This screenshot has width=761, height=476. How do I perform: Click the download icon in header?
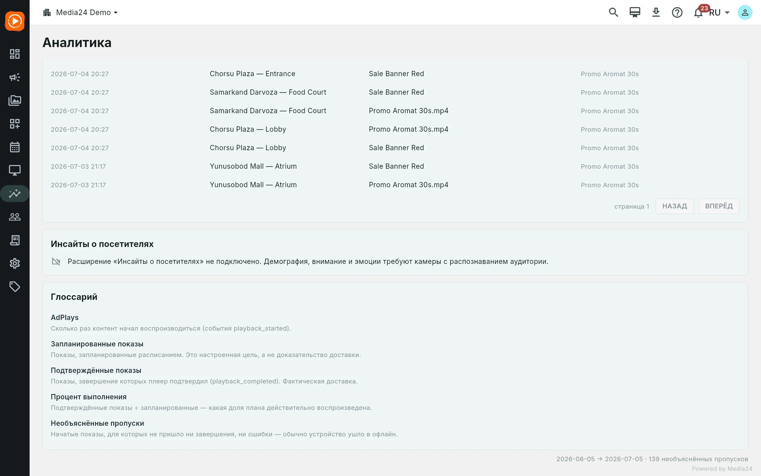click(656, 13)
